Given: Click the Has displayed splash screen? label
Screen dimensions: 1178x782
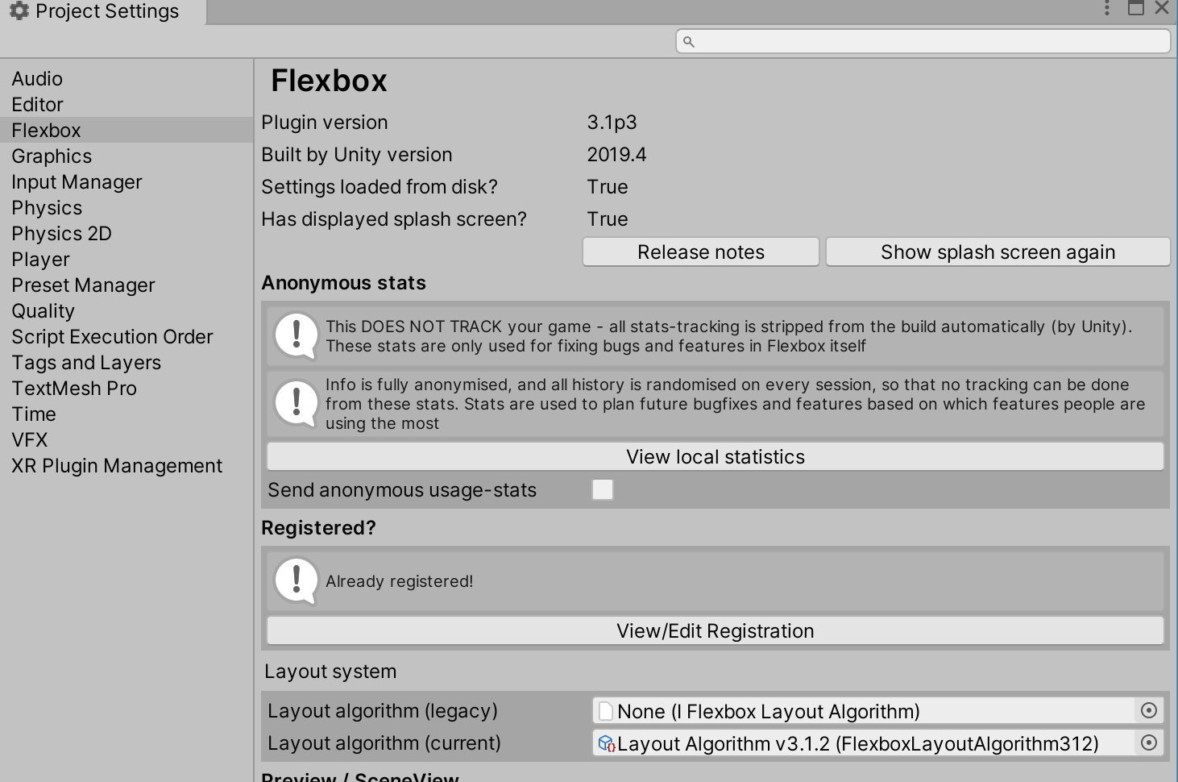Looking at the screenshot, I should click(394, 219).
